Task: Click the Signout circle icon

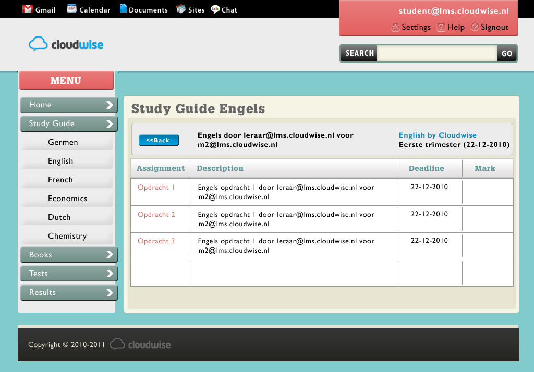Action: tap(475, 27)
